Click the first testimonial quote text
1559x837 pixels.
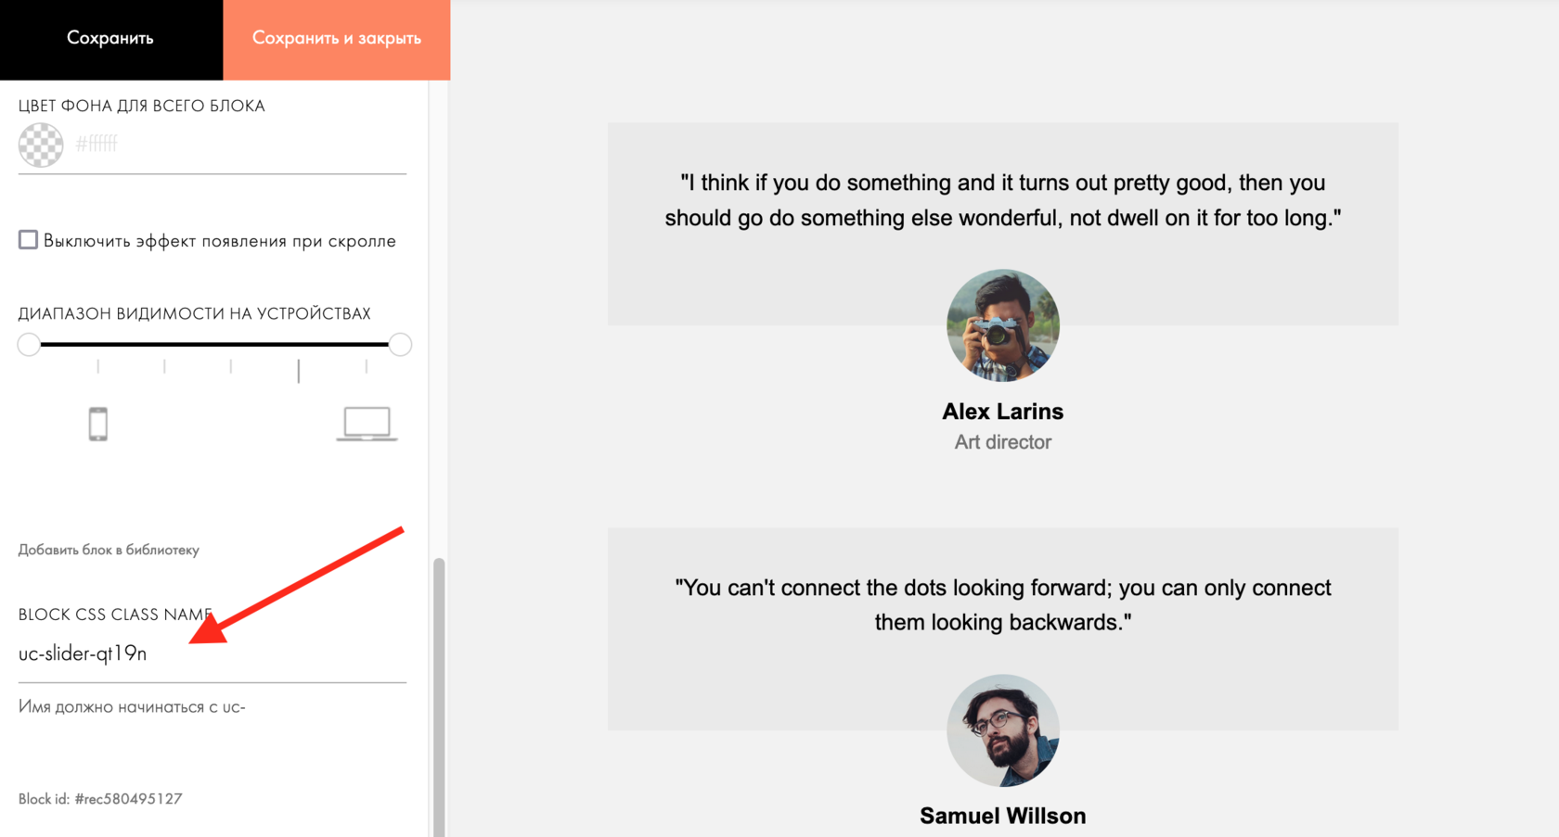(1002, 200)
